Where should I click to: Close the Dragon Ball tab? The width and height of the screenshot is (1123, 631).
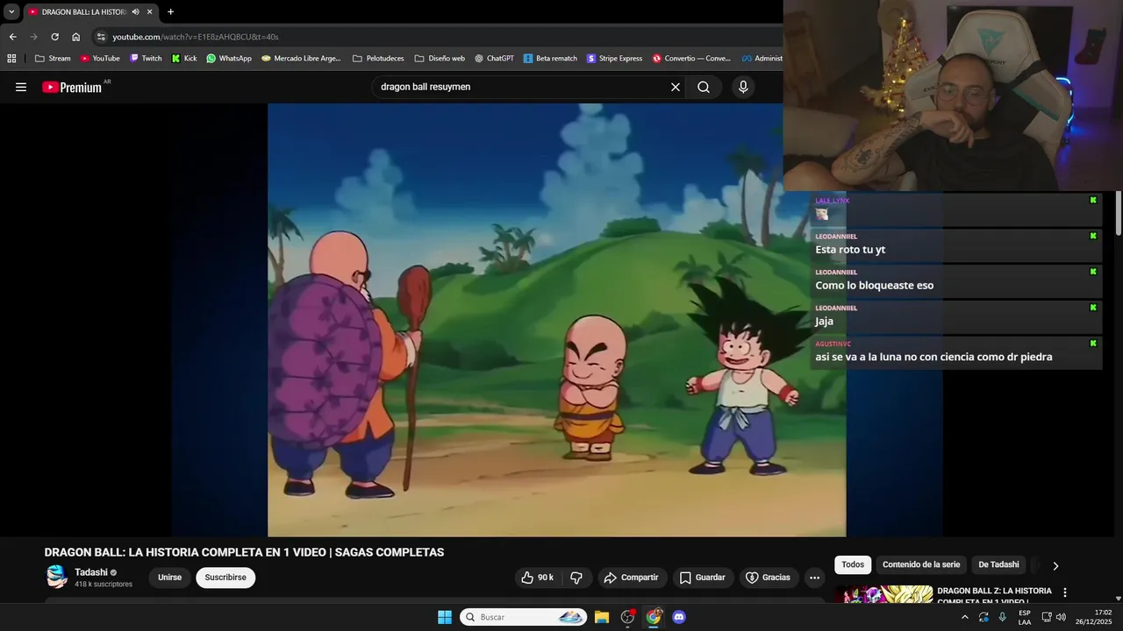pyautogui.click(x=149, y=12)
